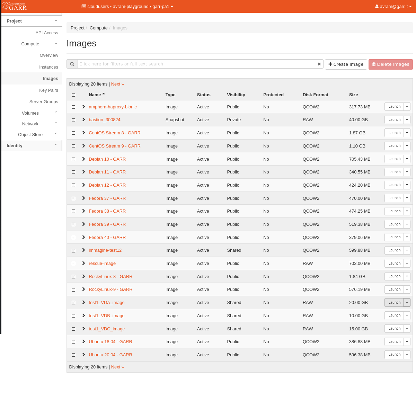Open actions dropdown for RockyLinux-9 - GARR
The width and height of the screenshot is (416, 401).
click(x=407, y=289)
